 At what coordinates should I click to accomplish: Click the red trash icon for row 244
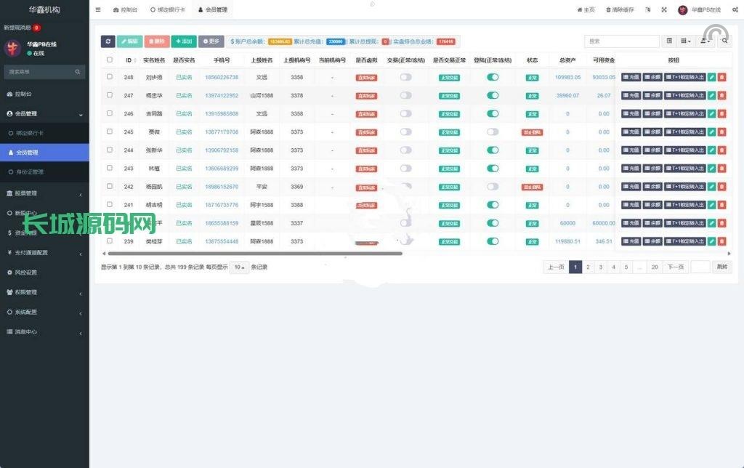coord(721,150)
